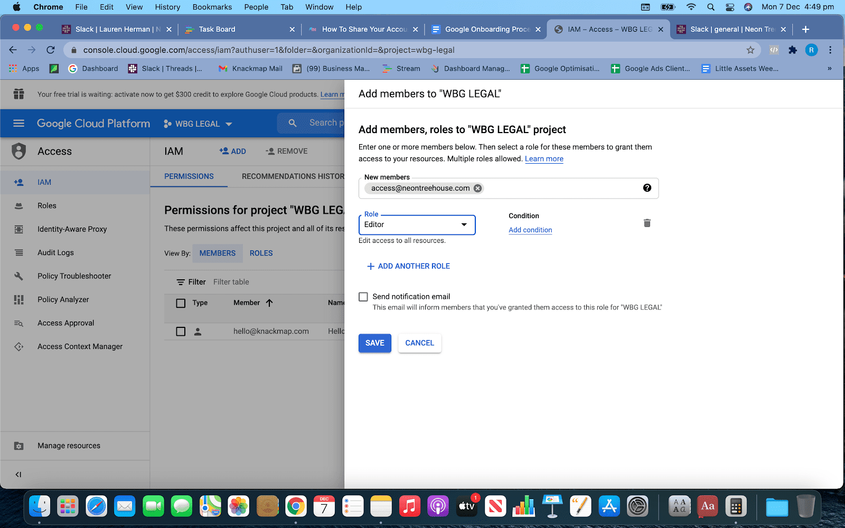Open Policy Troubleshooter in the sidebar
This screenshot has width=845, height=528.
pyautogui.click(x=75, y=276)
